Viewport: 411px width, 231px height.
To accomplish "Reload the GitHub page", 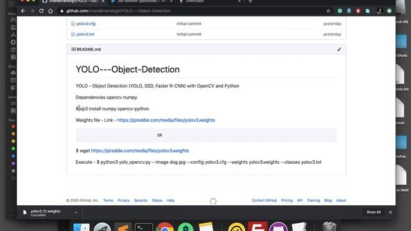I will coord(41,11).
